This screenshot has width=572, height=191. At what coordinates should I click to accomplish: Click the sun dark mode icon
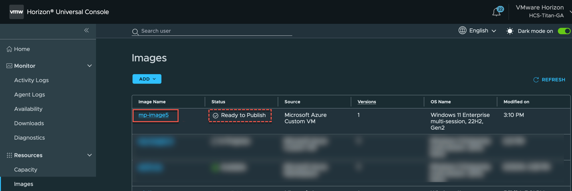click(x=510, y=31)
